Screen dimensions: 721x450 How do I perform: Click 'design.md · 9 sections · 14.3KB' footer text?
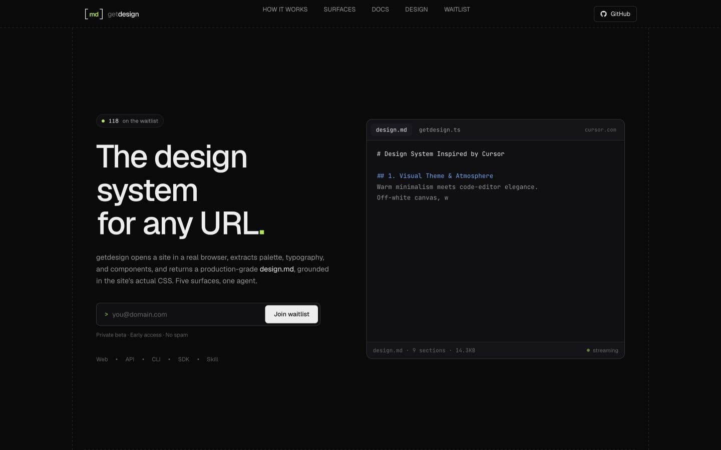[x=424, y=350]
